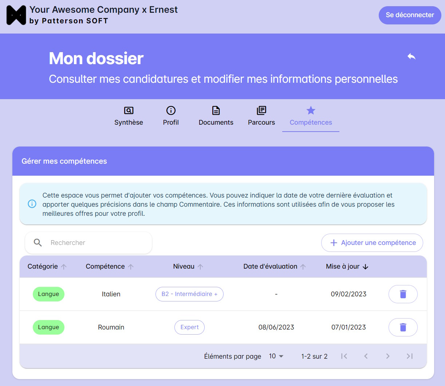The image size is (445, 386).
Task: Delete the Italien skill row
Action: point(403,294)
